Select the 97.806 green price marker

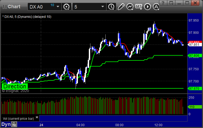point(195,56)
